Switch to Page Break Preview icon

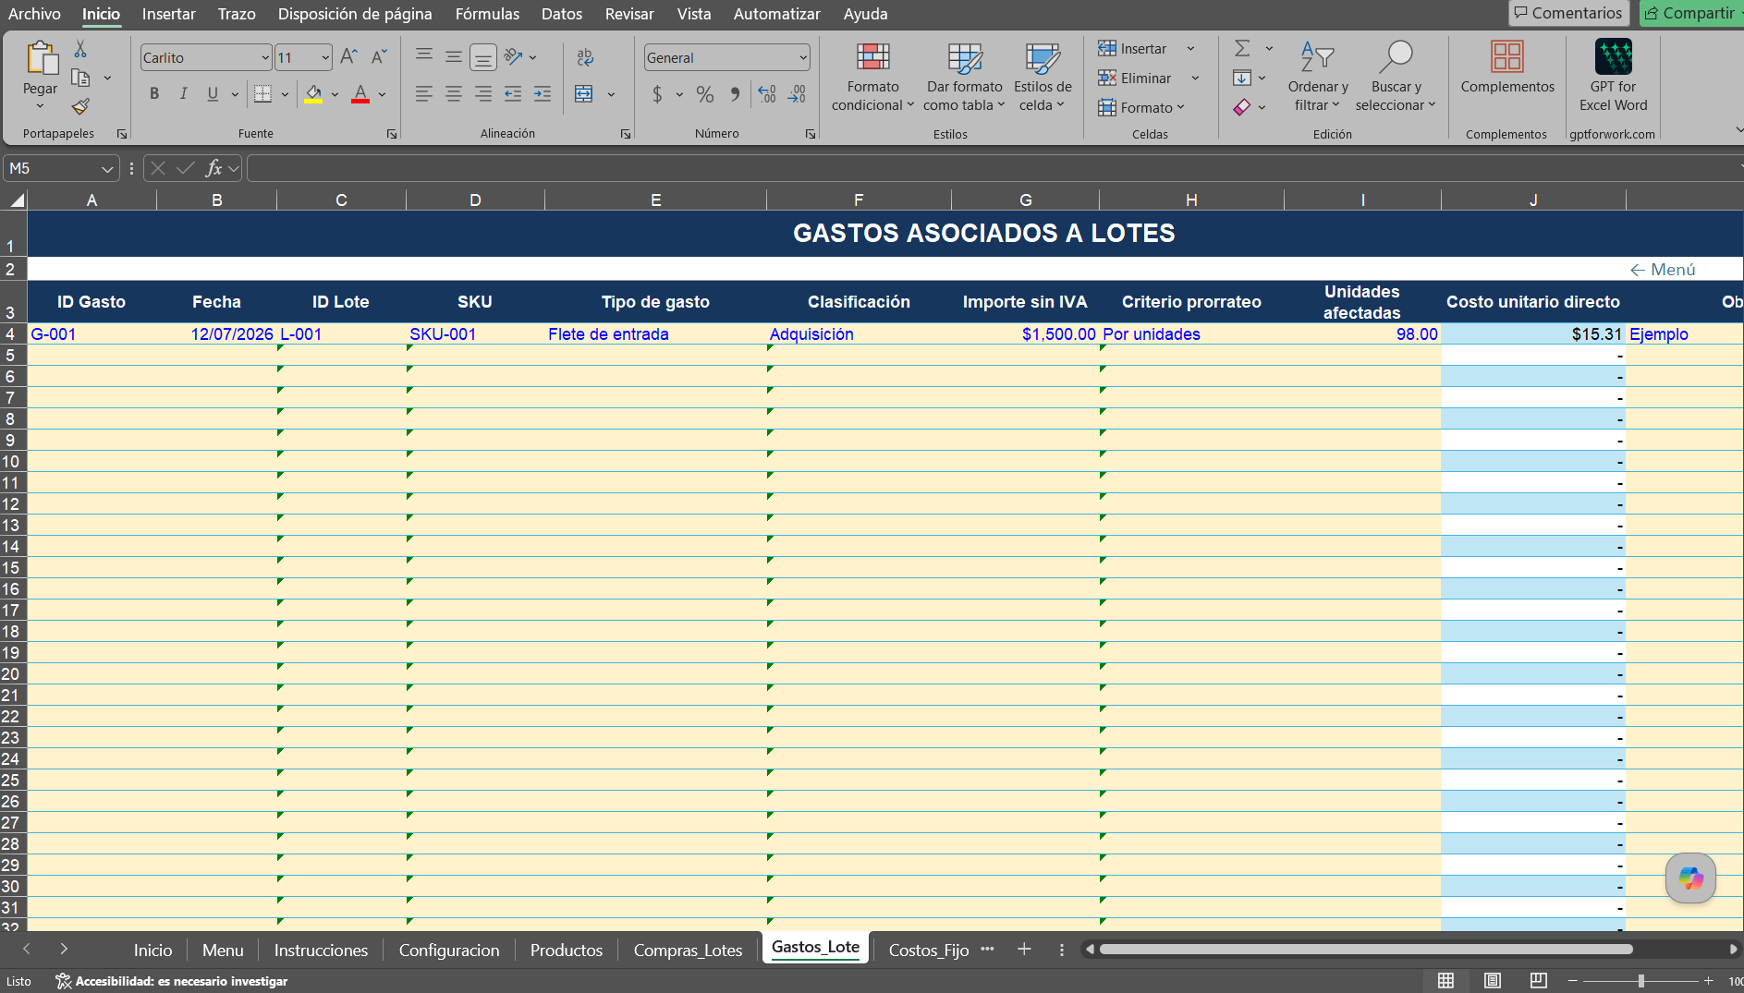click(x=1539, y=980)
